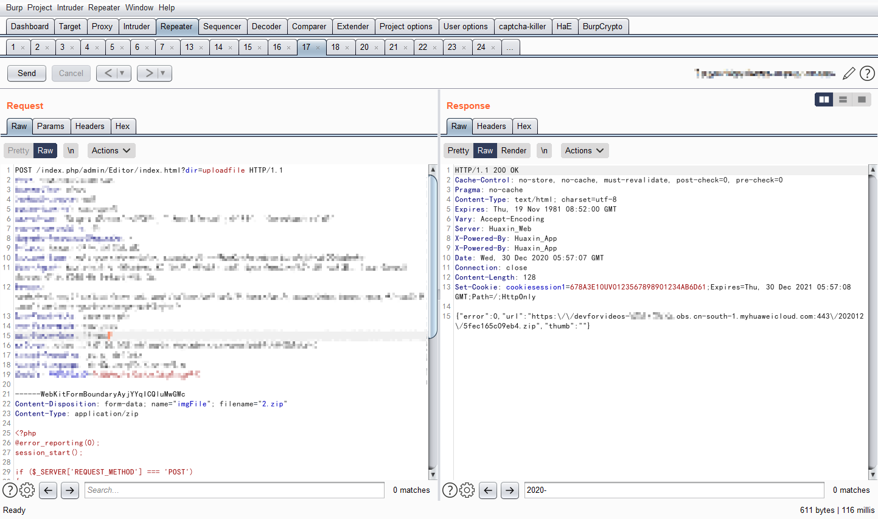Click the response vertical scrollbar
The width and height of the screenshot is (878, 519).
coord(873,322)
